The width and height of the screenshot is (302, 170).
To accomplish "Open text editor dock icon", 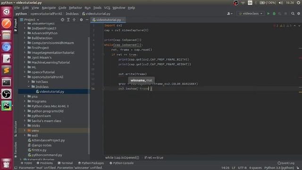I will tap(6, 59).
